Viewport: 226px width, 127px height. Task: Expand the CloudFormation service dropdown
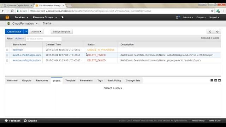[37, 23]
